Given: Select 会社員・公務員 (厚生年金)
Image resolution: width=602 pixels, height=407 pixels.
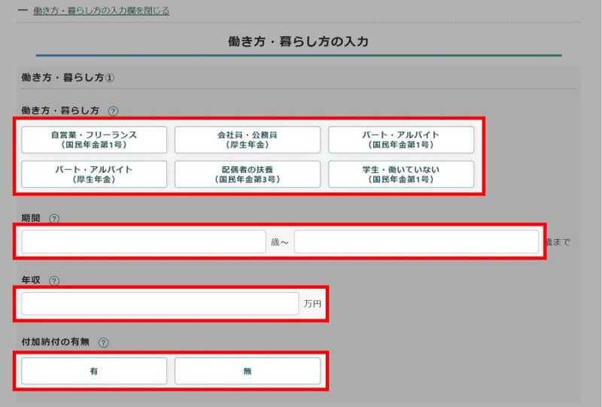Looking at the screenshot, I should (x=248, y=140).
